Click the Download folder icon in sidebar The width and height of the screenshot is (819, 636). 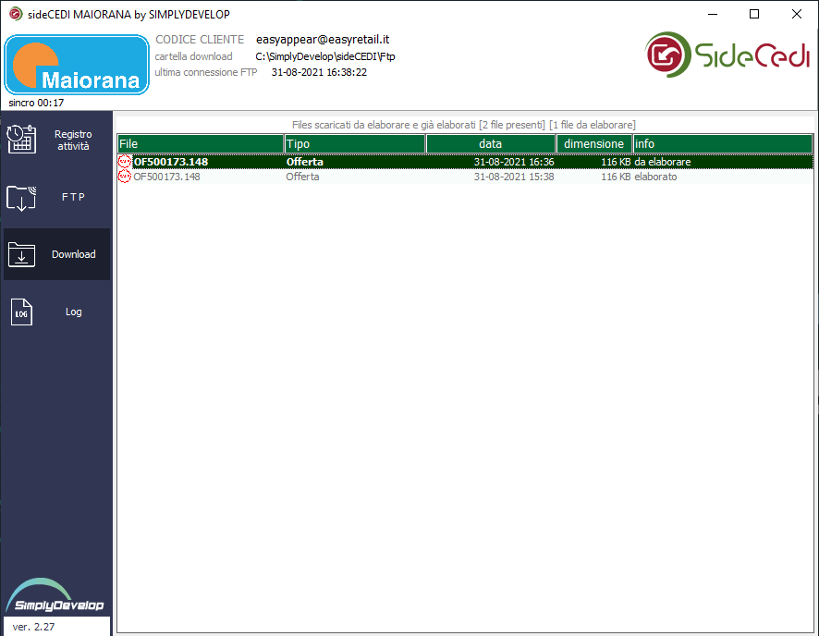[x=21, y=254]
